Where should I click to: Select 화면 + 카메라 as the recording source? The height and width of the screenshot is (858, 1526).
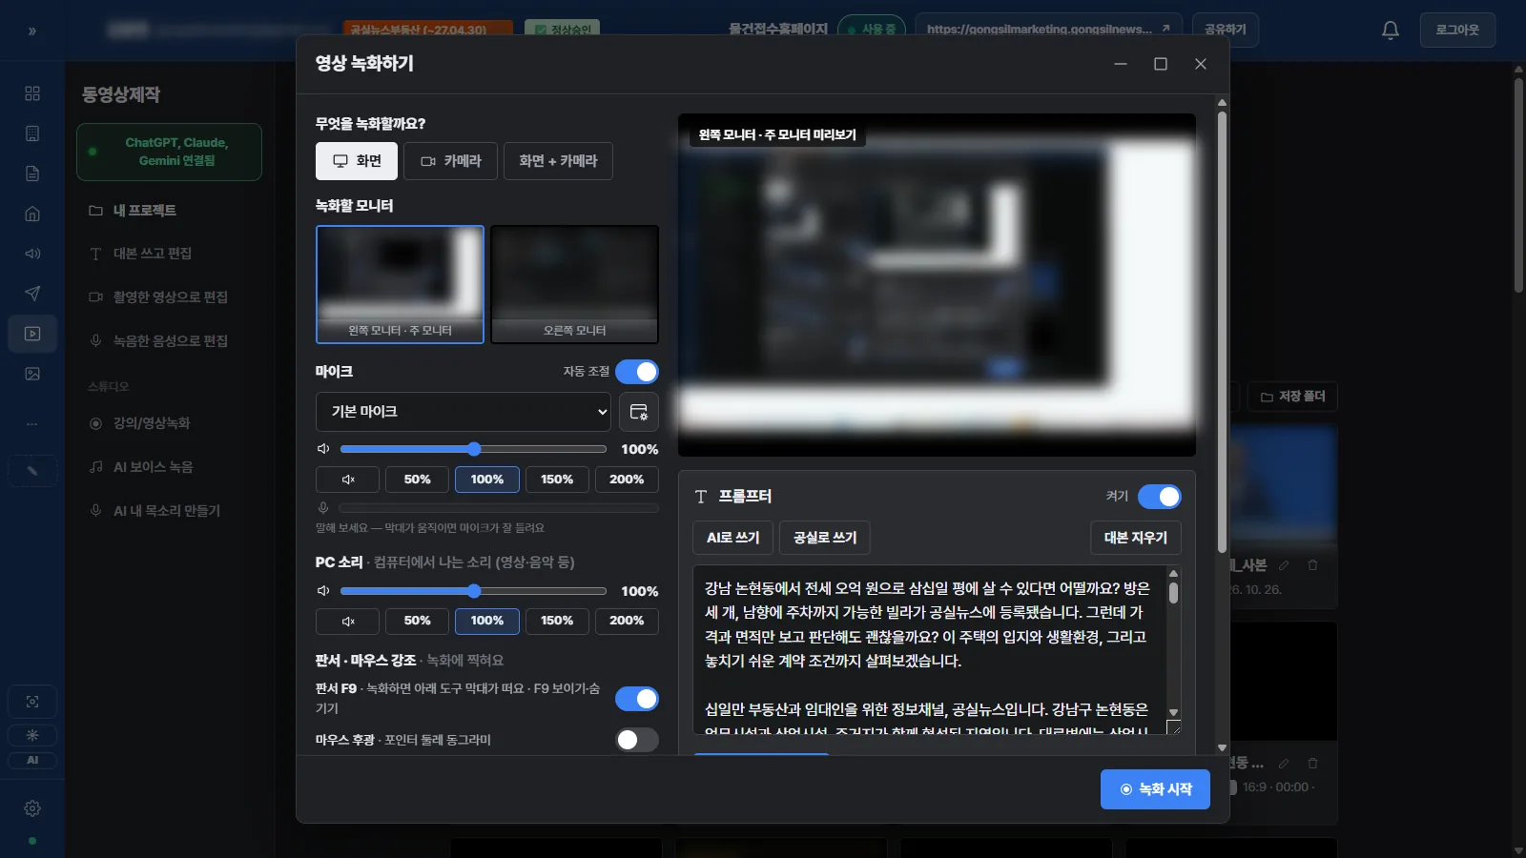(558, 161)
